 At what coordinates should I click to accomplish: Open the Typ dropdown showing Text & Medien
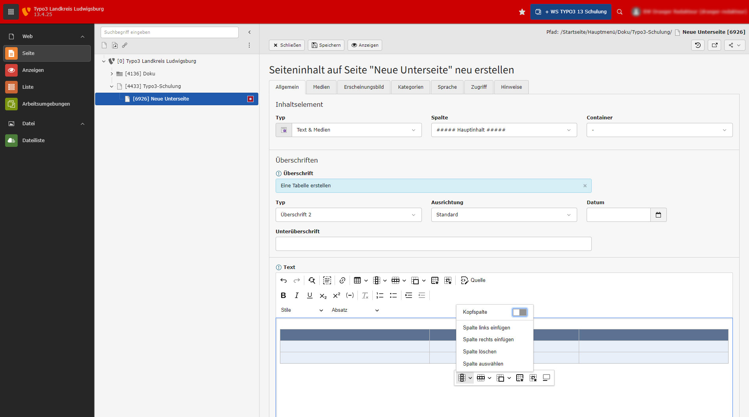pyautogui.click(x=356, y=130)
